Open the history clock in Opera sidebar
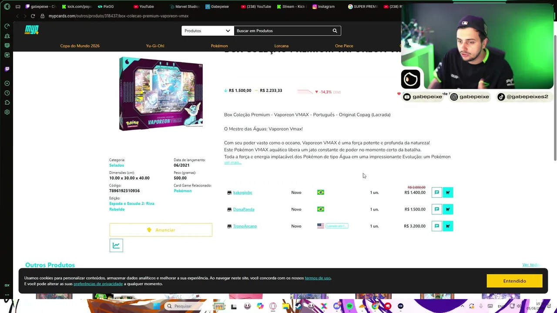Screen dimensions: 557x313 pos(7,93)
